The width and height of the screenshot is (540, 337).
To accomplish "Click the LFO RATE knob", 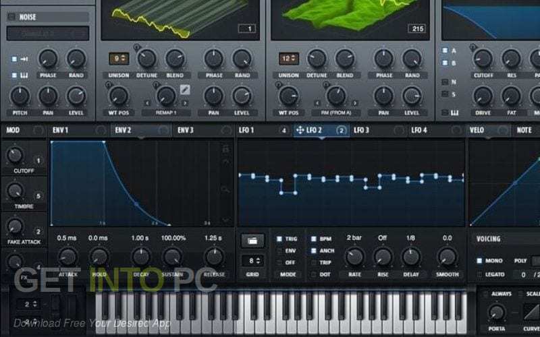I will tap(354, 257).
